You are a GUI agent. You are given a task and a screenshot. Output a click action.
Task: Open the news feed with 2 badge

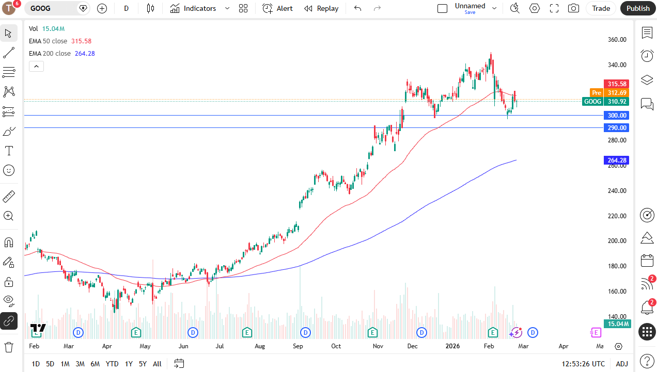tap(647, 284)
